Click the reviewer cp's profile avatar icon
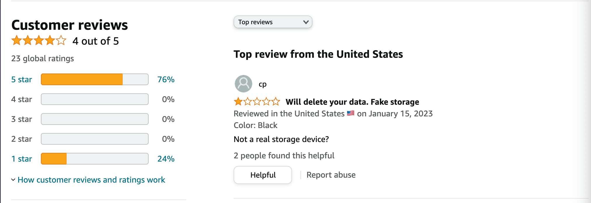Screen dimensions: 591x203 (x=243, y=84)
